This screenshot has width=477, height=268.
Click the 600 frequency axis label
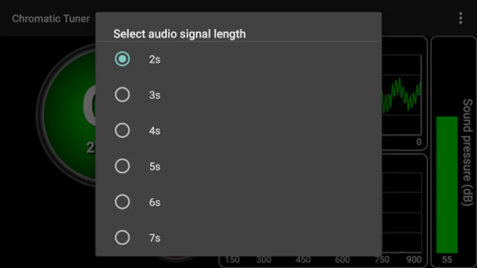point(342,259)
